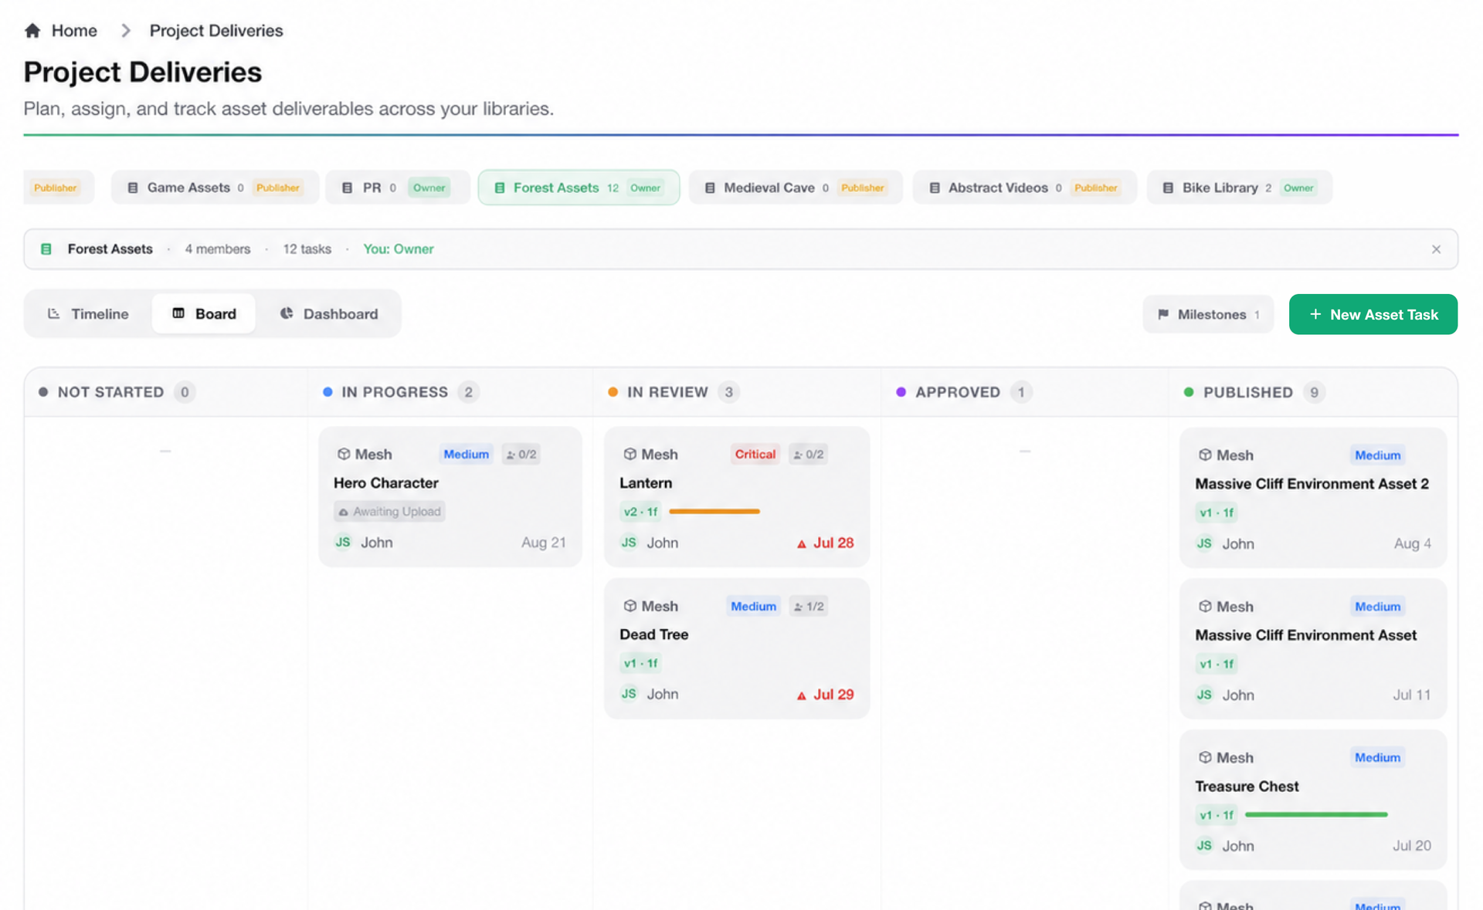Click John's JS avatar on the Aug 4 card
The image size is (1483, 910).
1204,543
